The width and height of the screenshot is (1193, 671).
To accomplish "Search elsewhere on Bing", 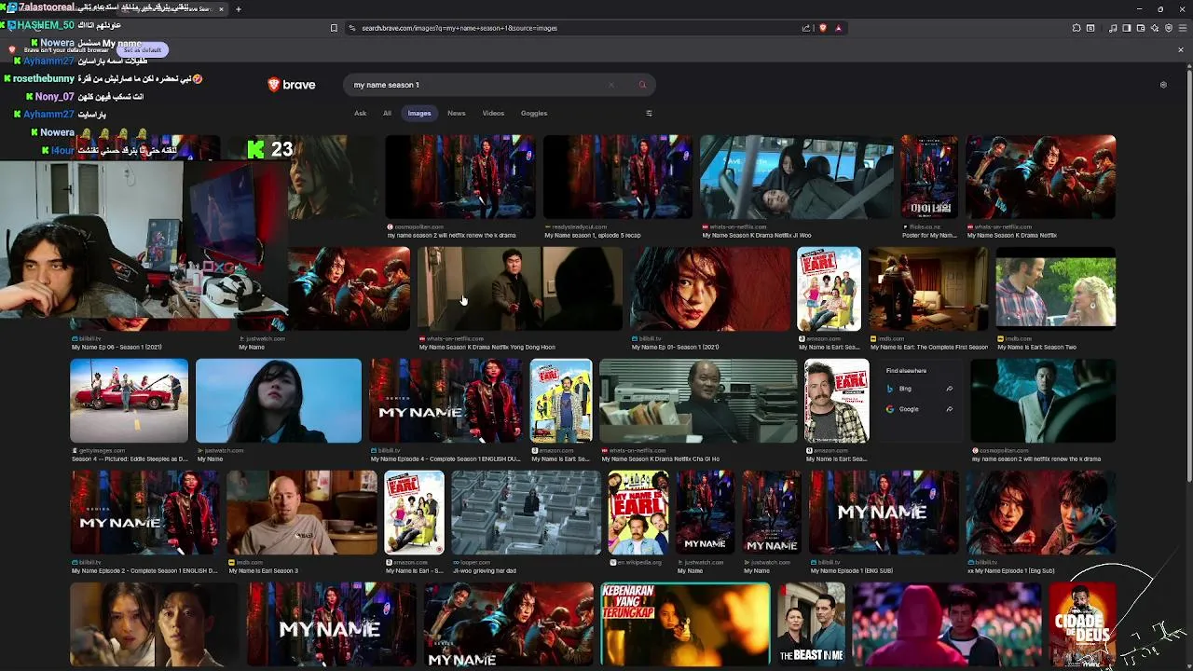I will pyautogui.click(x=918, y=389).
